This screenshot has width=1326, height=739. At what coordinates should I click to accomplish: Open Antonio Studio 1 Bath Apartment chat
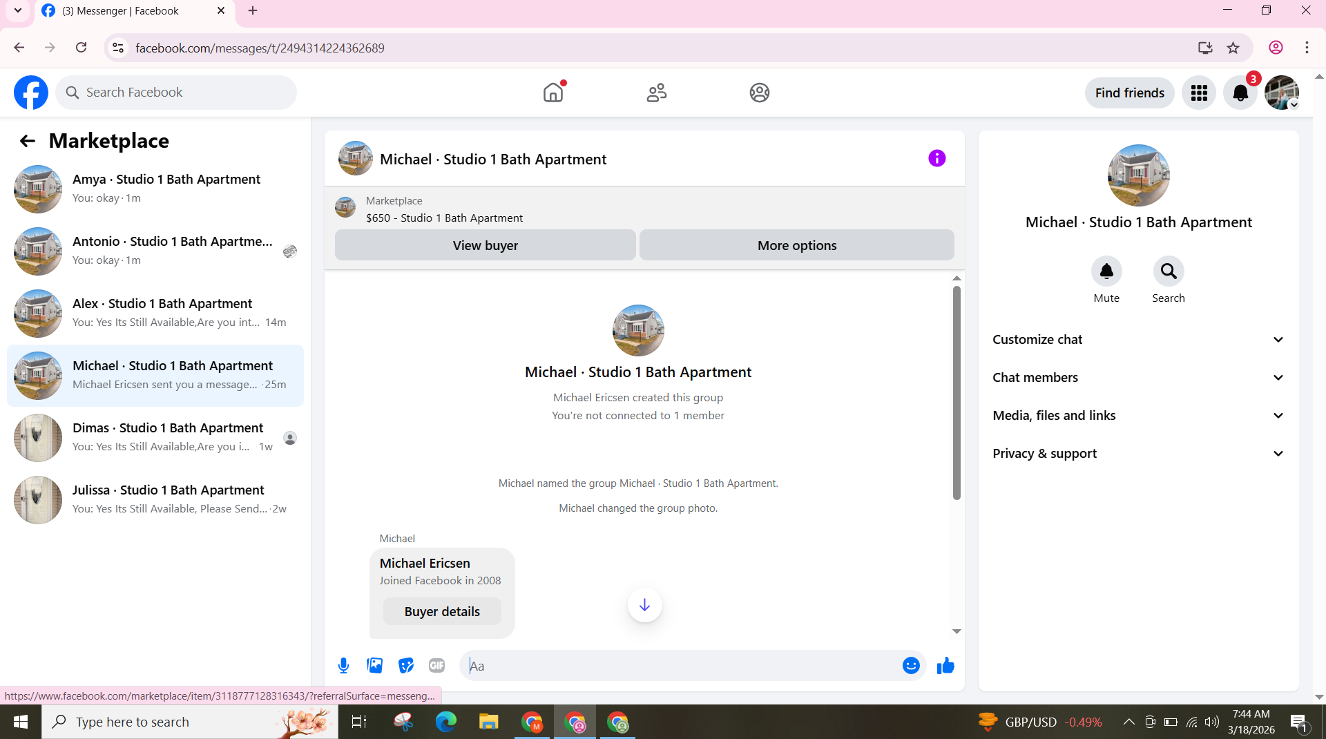(x=155, y=251)
